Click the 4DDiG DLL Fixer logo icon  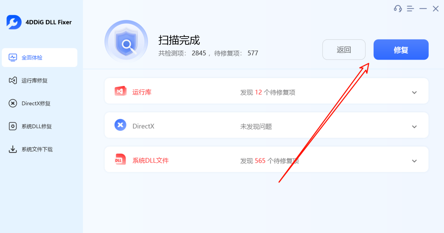point(14,22)
